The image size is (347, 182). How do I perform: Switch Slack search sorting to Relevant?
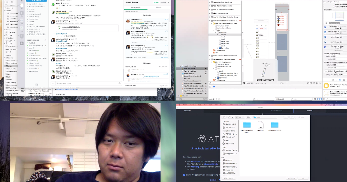click(x=163, y=2)
